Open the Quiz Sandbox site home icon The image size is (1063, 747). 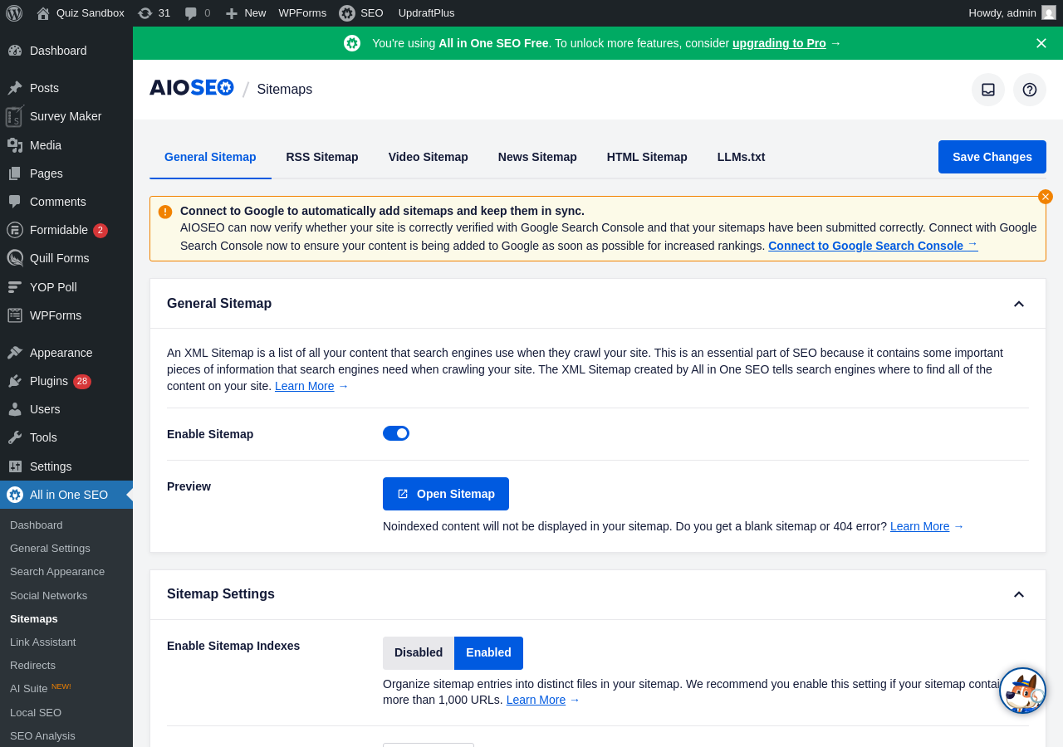click(x=43, y=13)
